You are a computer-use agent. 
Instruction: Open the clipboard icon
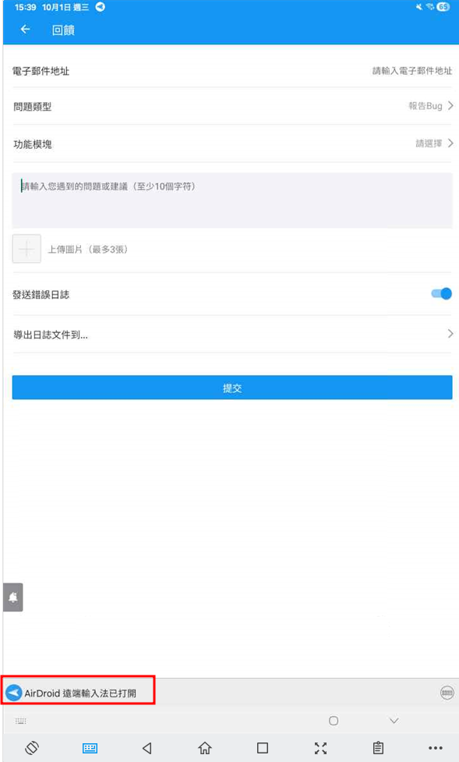click(378, 747)
